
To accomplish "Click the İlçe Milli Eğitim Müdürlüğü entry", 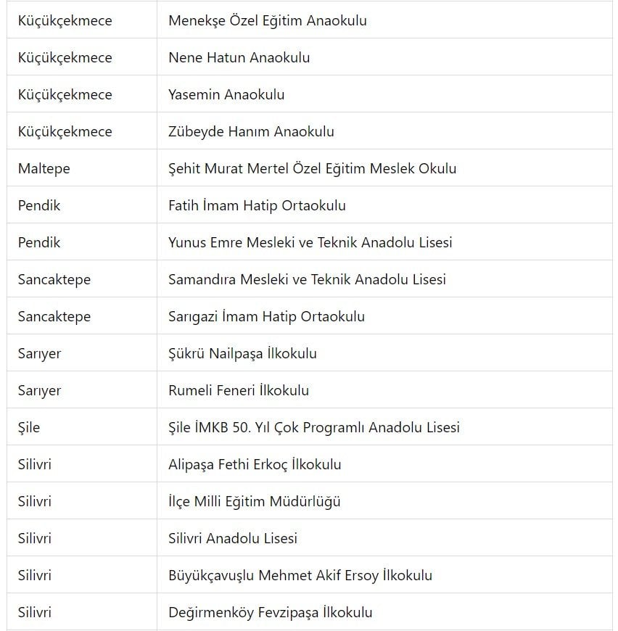I will (254, 502).
